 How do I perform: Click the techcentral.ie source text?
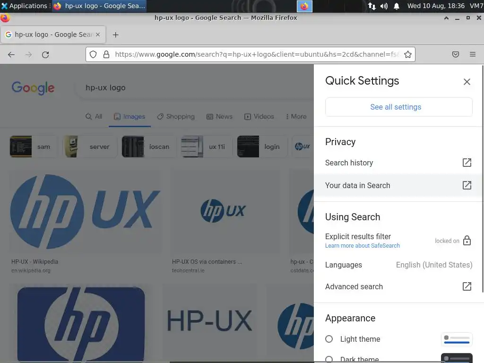click(188, 271)
